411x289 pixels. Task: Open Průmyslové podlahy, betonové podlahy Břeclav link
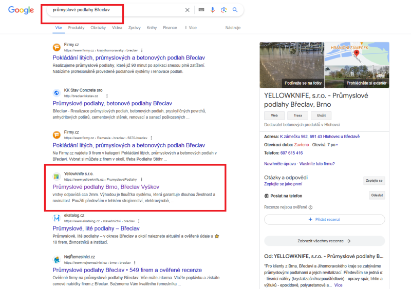(112, 103)
